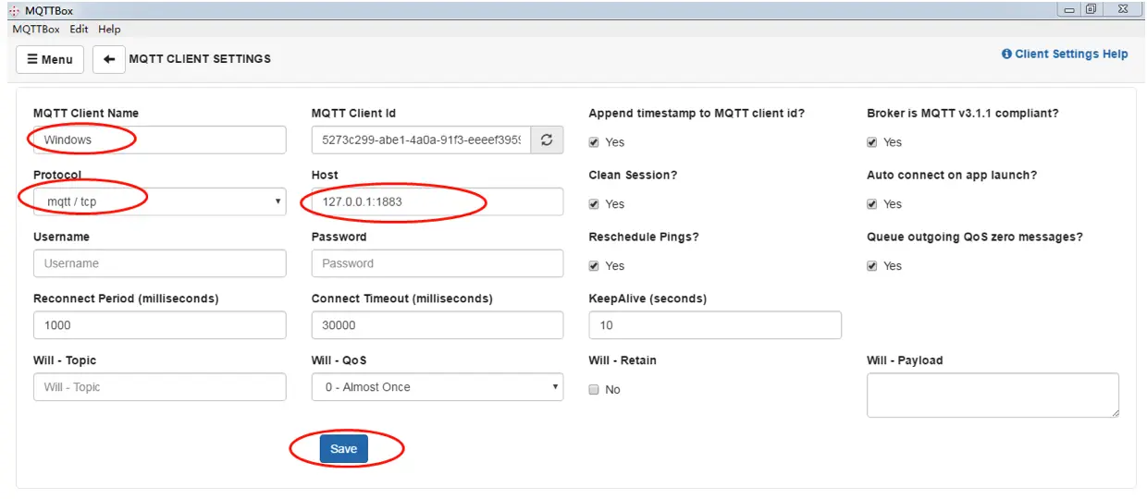
Task: Click the MQTT Client Name field
Action: click(x=160, y=140)
